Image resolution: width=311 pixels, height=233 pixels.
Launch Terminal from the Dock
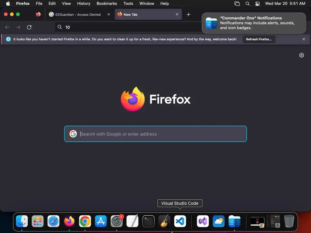[148, 221]
